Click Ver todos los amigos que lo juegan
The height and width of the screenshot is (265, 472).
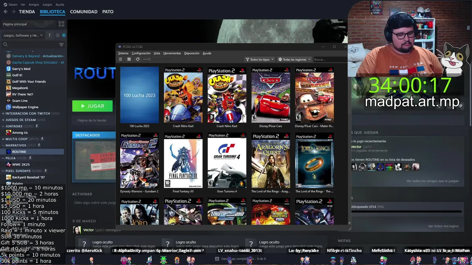point(433,181)
